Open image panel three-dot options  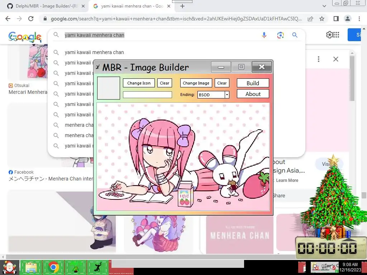319,59
